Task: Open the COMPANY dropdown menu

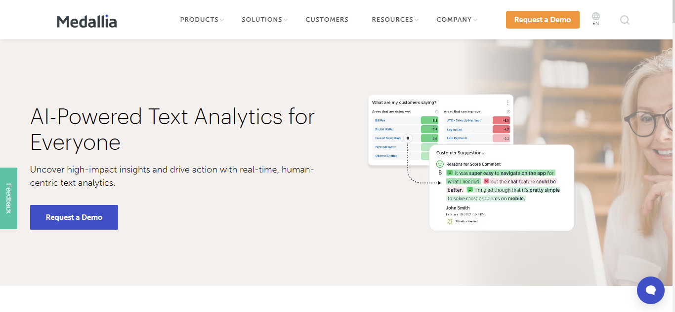Action: tap(454, 19)
